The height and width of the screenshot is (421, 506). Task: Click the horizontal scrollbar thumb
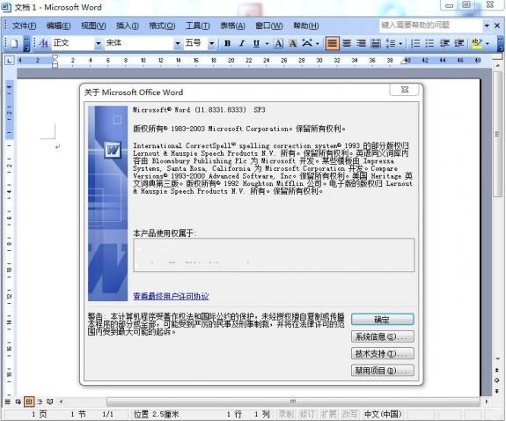pos(293,402)
